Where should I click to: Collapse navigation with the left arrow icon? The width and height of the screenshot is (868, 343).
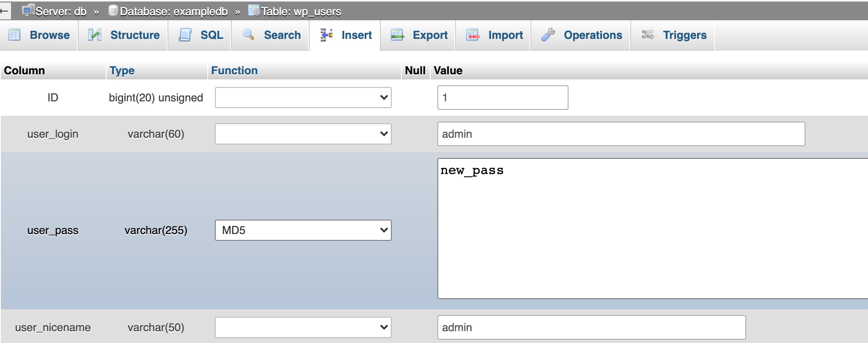pyautogui.click(x=5, y=11)
